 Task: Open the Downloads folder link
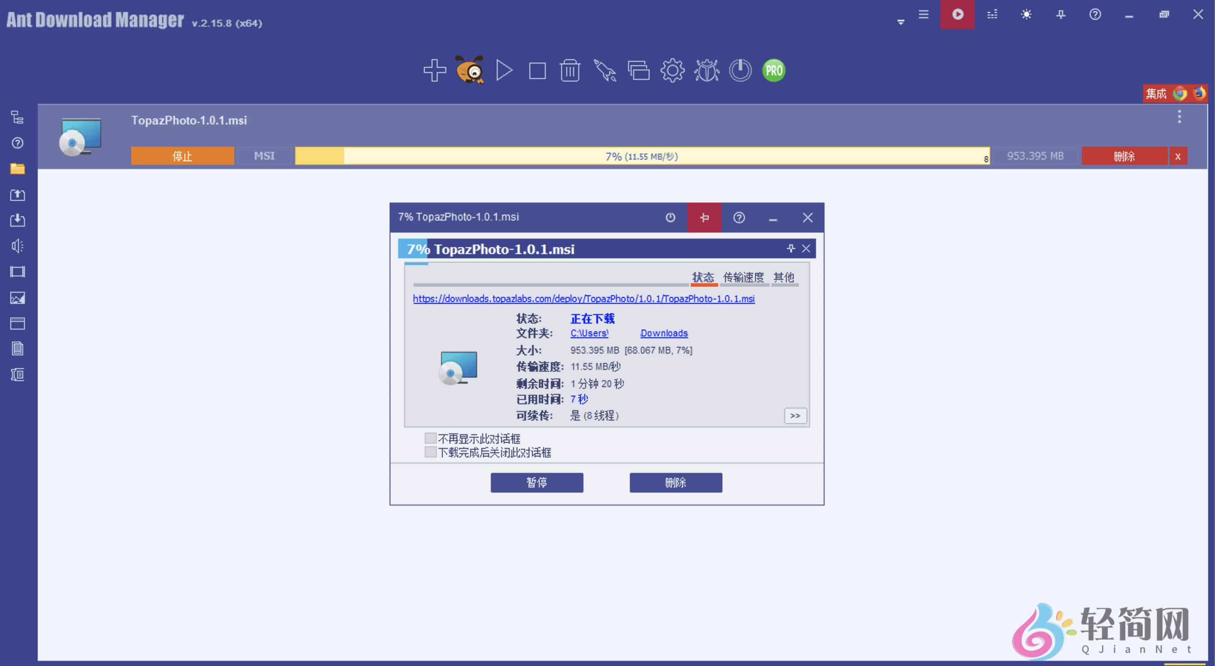tap(664, 333)
